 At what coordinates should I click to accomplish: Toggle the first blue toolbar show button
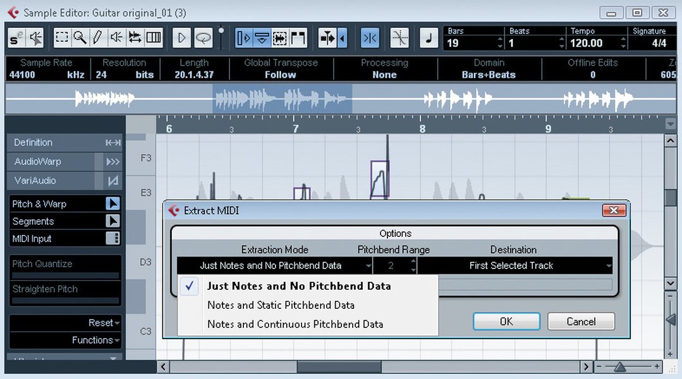[243, 39]
